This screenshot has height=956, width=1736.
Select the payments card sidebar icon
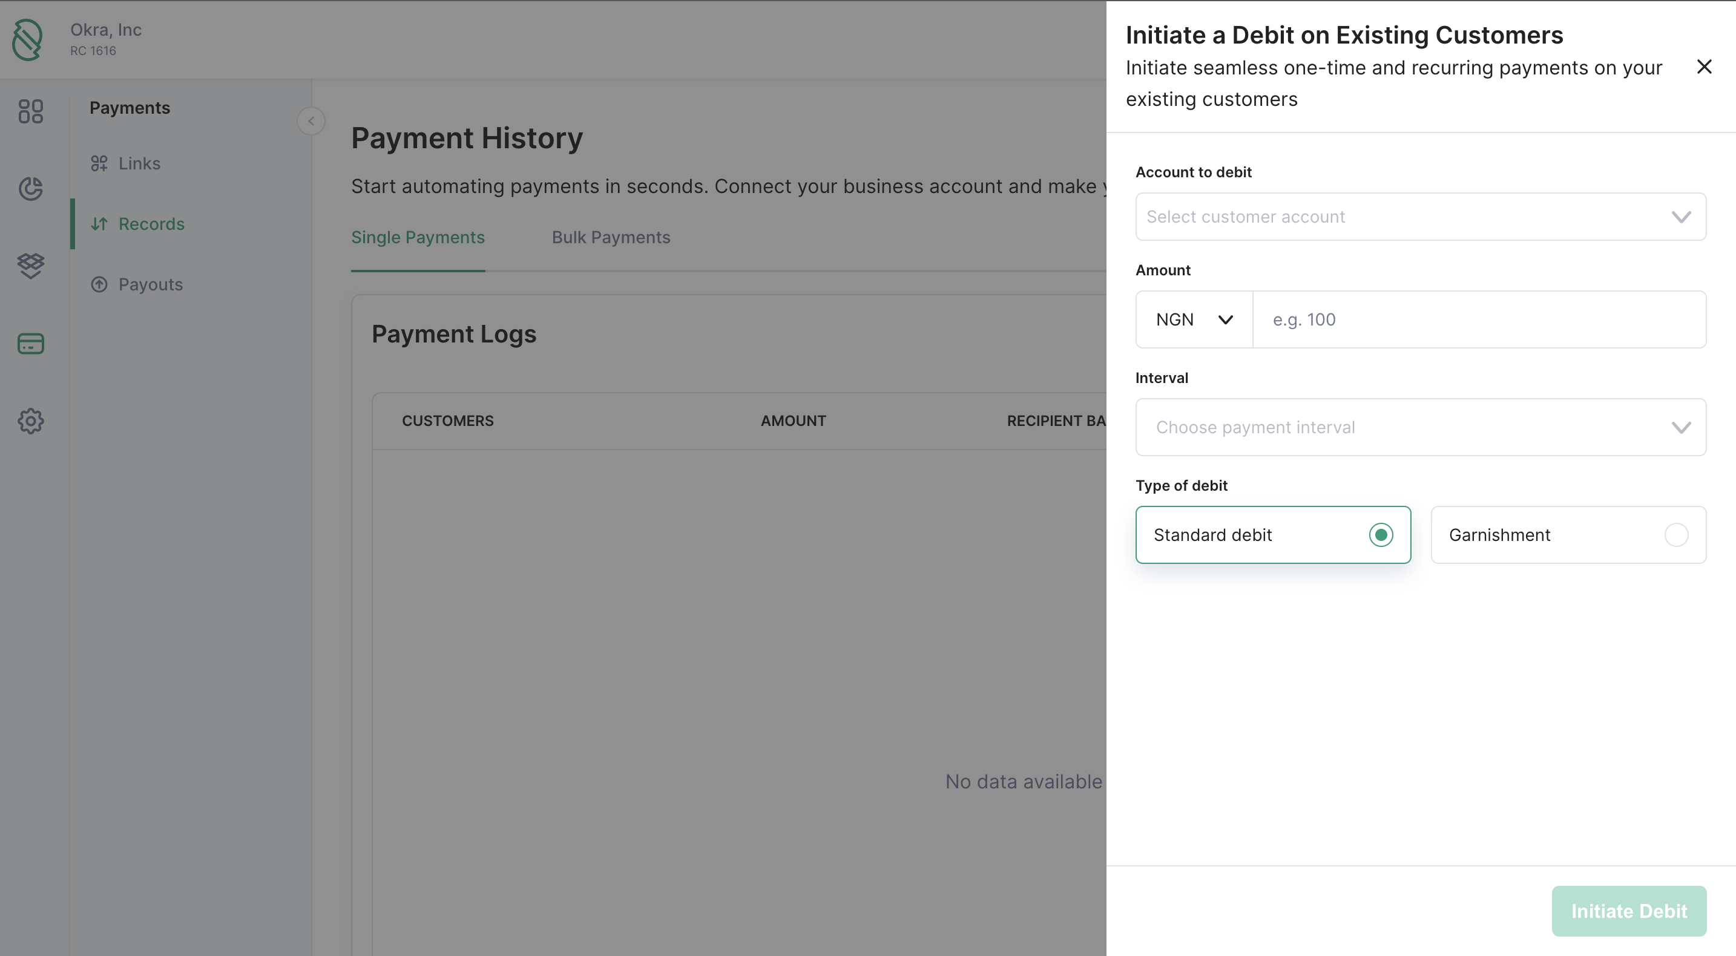pyautogui.click(x=31, y=344)
